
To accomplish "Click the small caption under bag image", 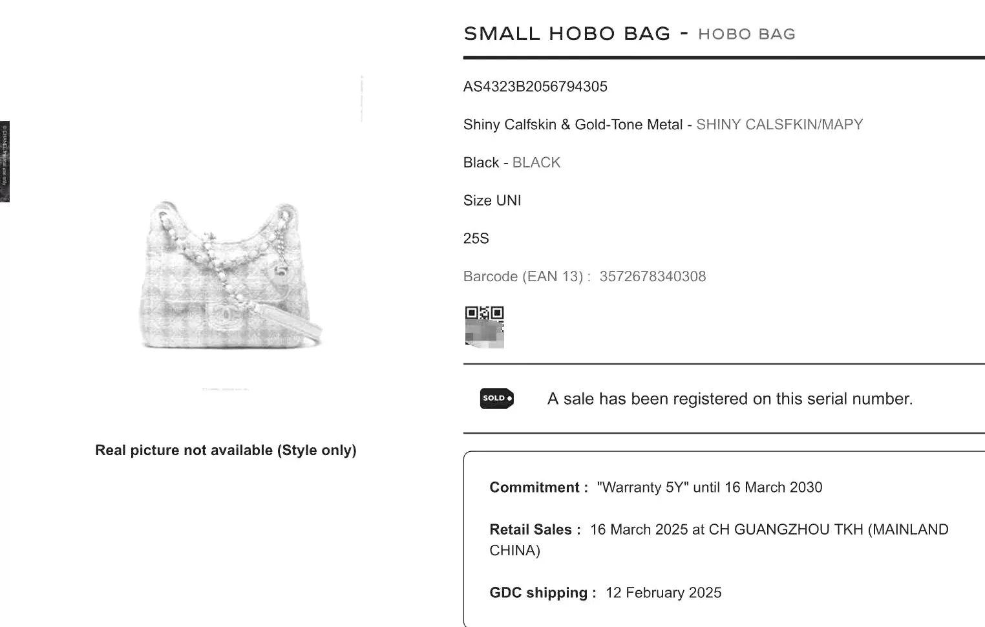I will pyautogui.click(x=226, y=389).
